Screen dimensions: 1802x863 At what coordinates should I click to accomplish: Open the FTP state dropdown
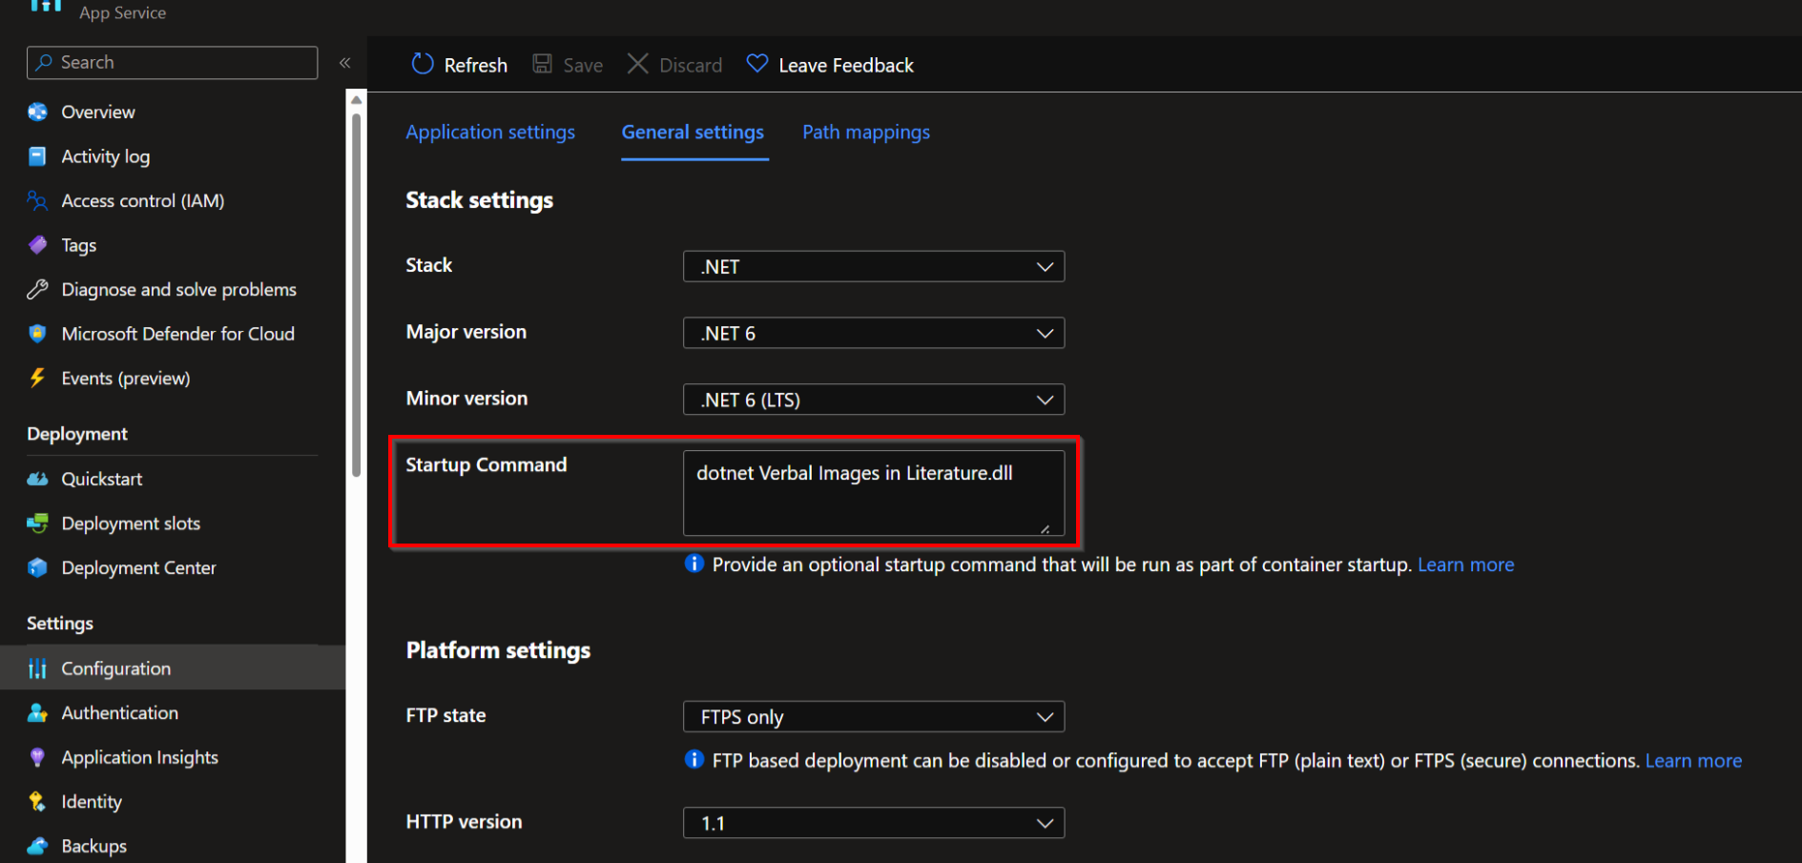[874, 716]
